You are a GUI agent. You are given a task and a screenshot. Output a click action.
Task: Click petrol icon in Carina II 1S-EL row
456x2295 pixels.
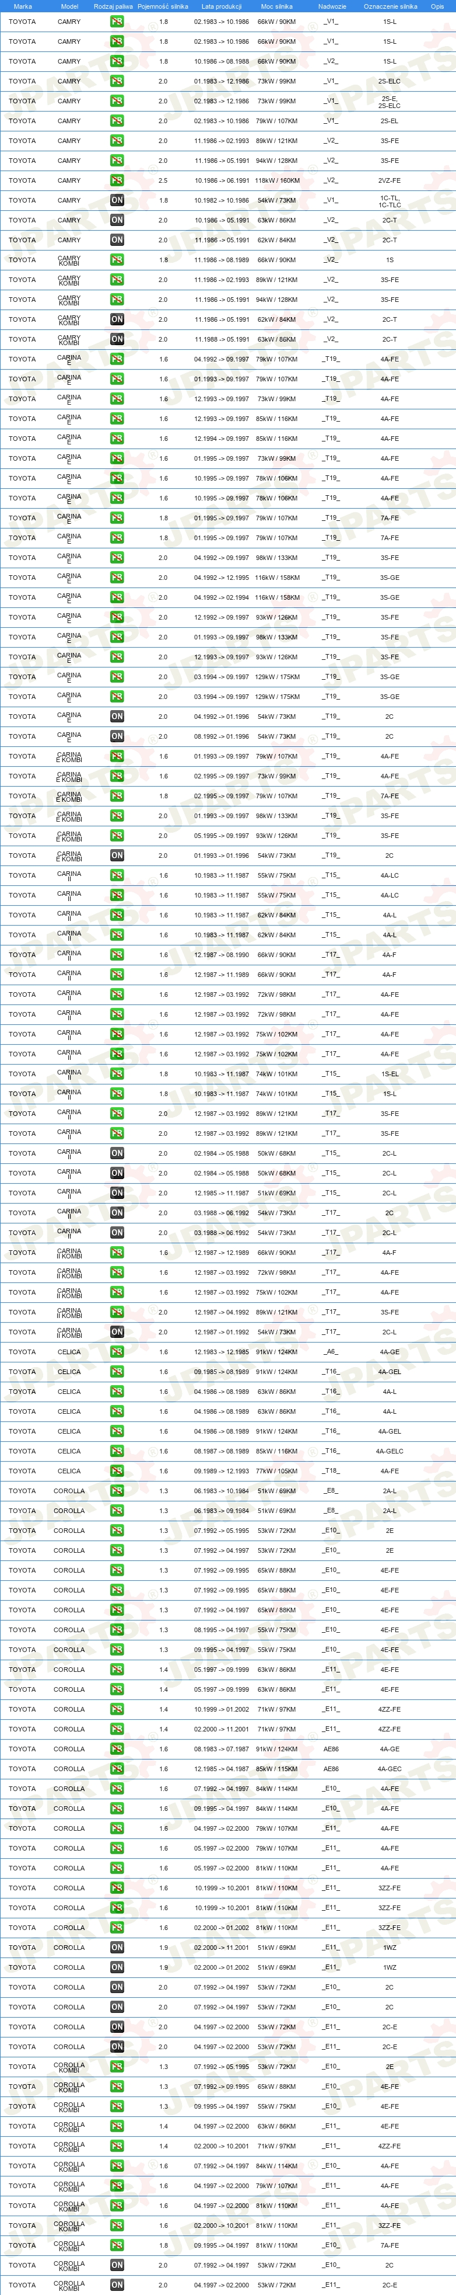pyautogui.click(x=117, y=1075)
